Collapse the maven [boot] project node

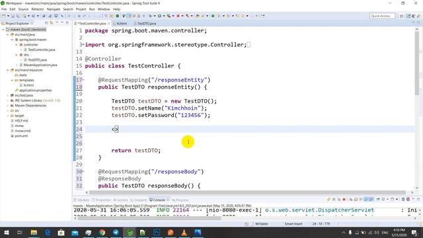pyautogui.click(x=3, y=29)
